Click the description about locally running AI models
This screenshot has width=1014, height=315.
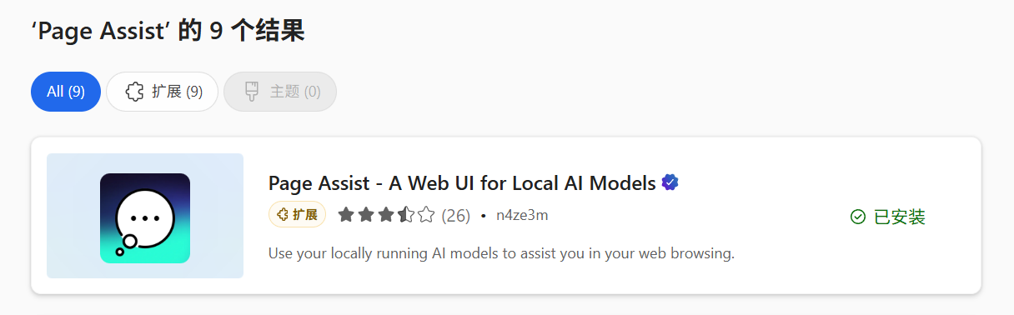501,253
